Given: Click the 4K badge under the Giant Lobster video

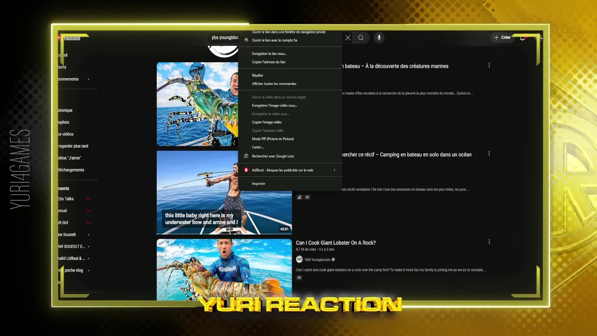Looking at the screenshot, I should [x=299, y=278].
